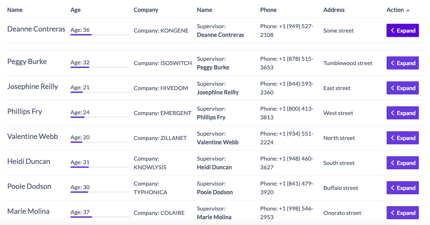Click the chevron icon on Poole Dodson's Expand button
430x225 pixels.
(x=392, y=188)
